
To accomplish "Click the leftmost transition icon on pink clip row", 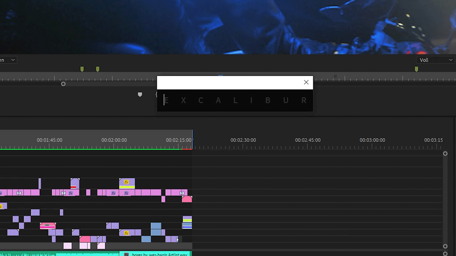I will tap(19, 193).
